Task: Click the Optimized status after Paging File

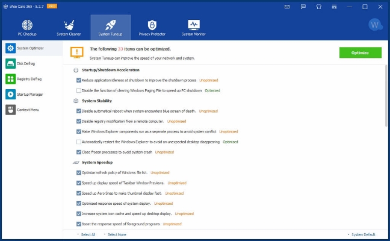Action: click(x=212, y=90)
